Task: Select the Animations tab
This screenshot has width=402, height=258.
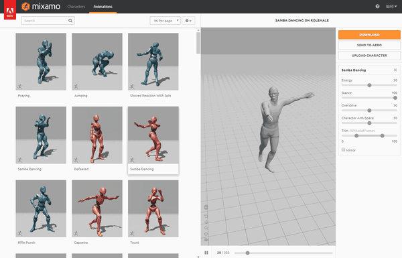Action: [103, 7]
